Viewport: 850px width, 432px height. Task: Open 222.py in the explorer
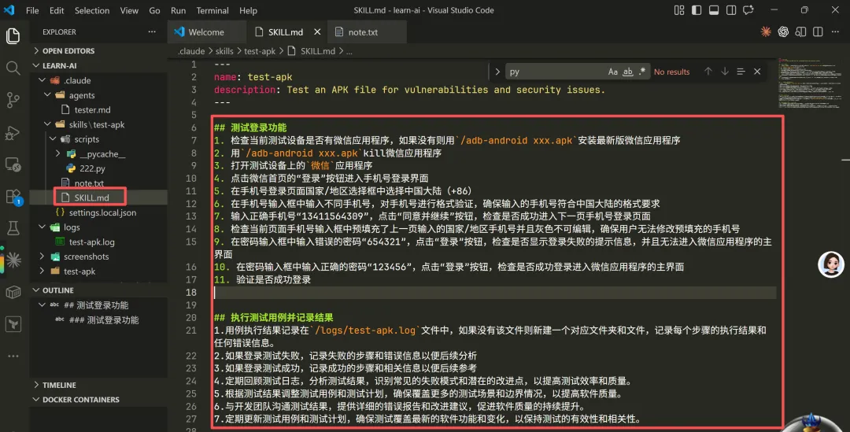pos(93,168)
